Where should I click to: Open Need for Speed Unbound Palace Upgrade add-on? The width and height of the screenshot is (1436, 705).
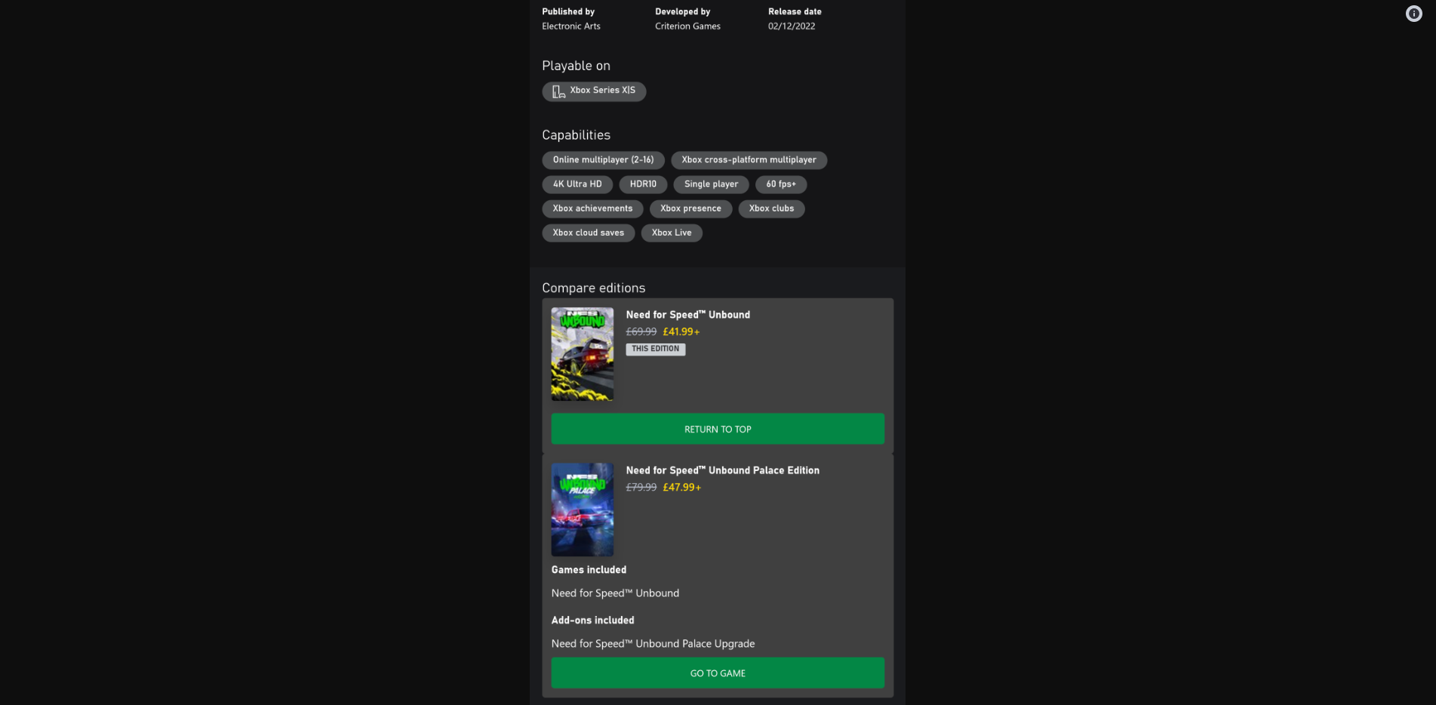[653, 644]
